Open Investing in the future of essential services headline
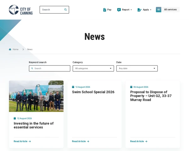 tap(34, 125)
